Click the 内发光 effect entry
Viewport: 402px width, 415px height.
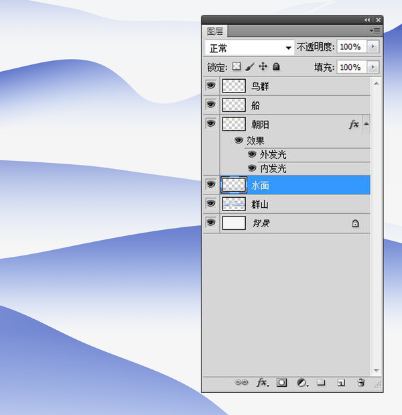[x=273, y=168]
